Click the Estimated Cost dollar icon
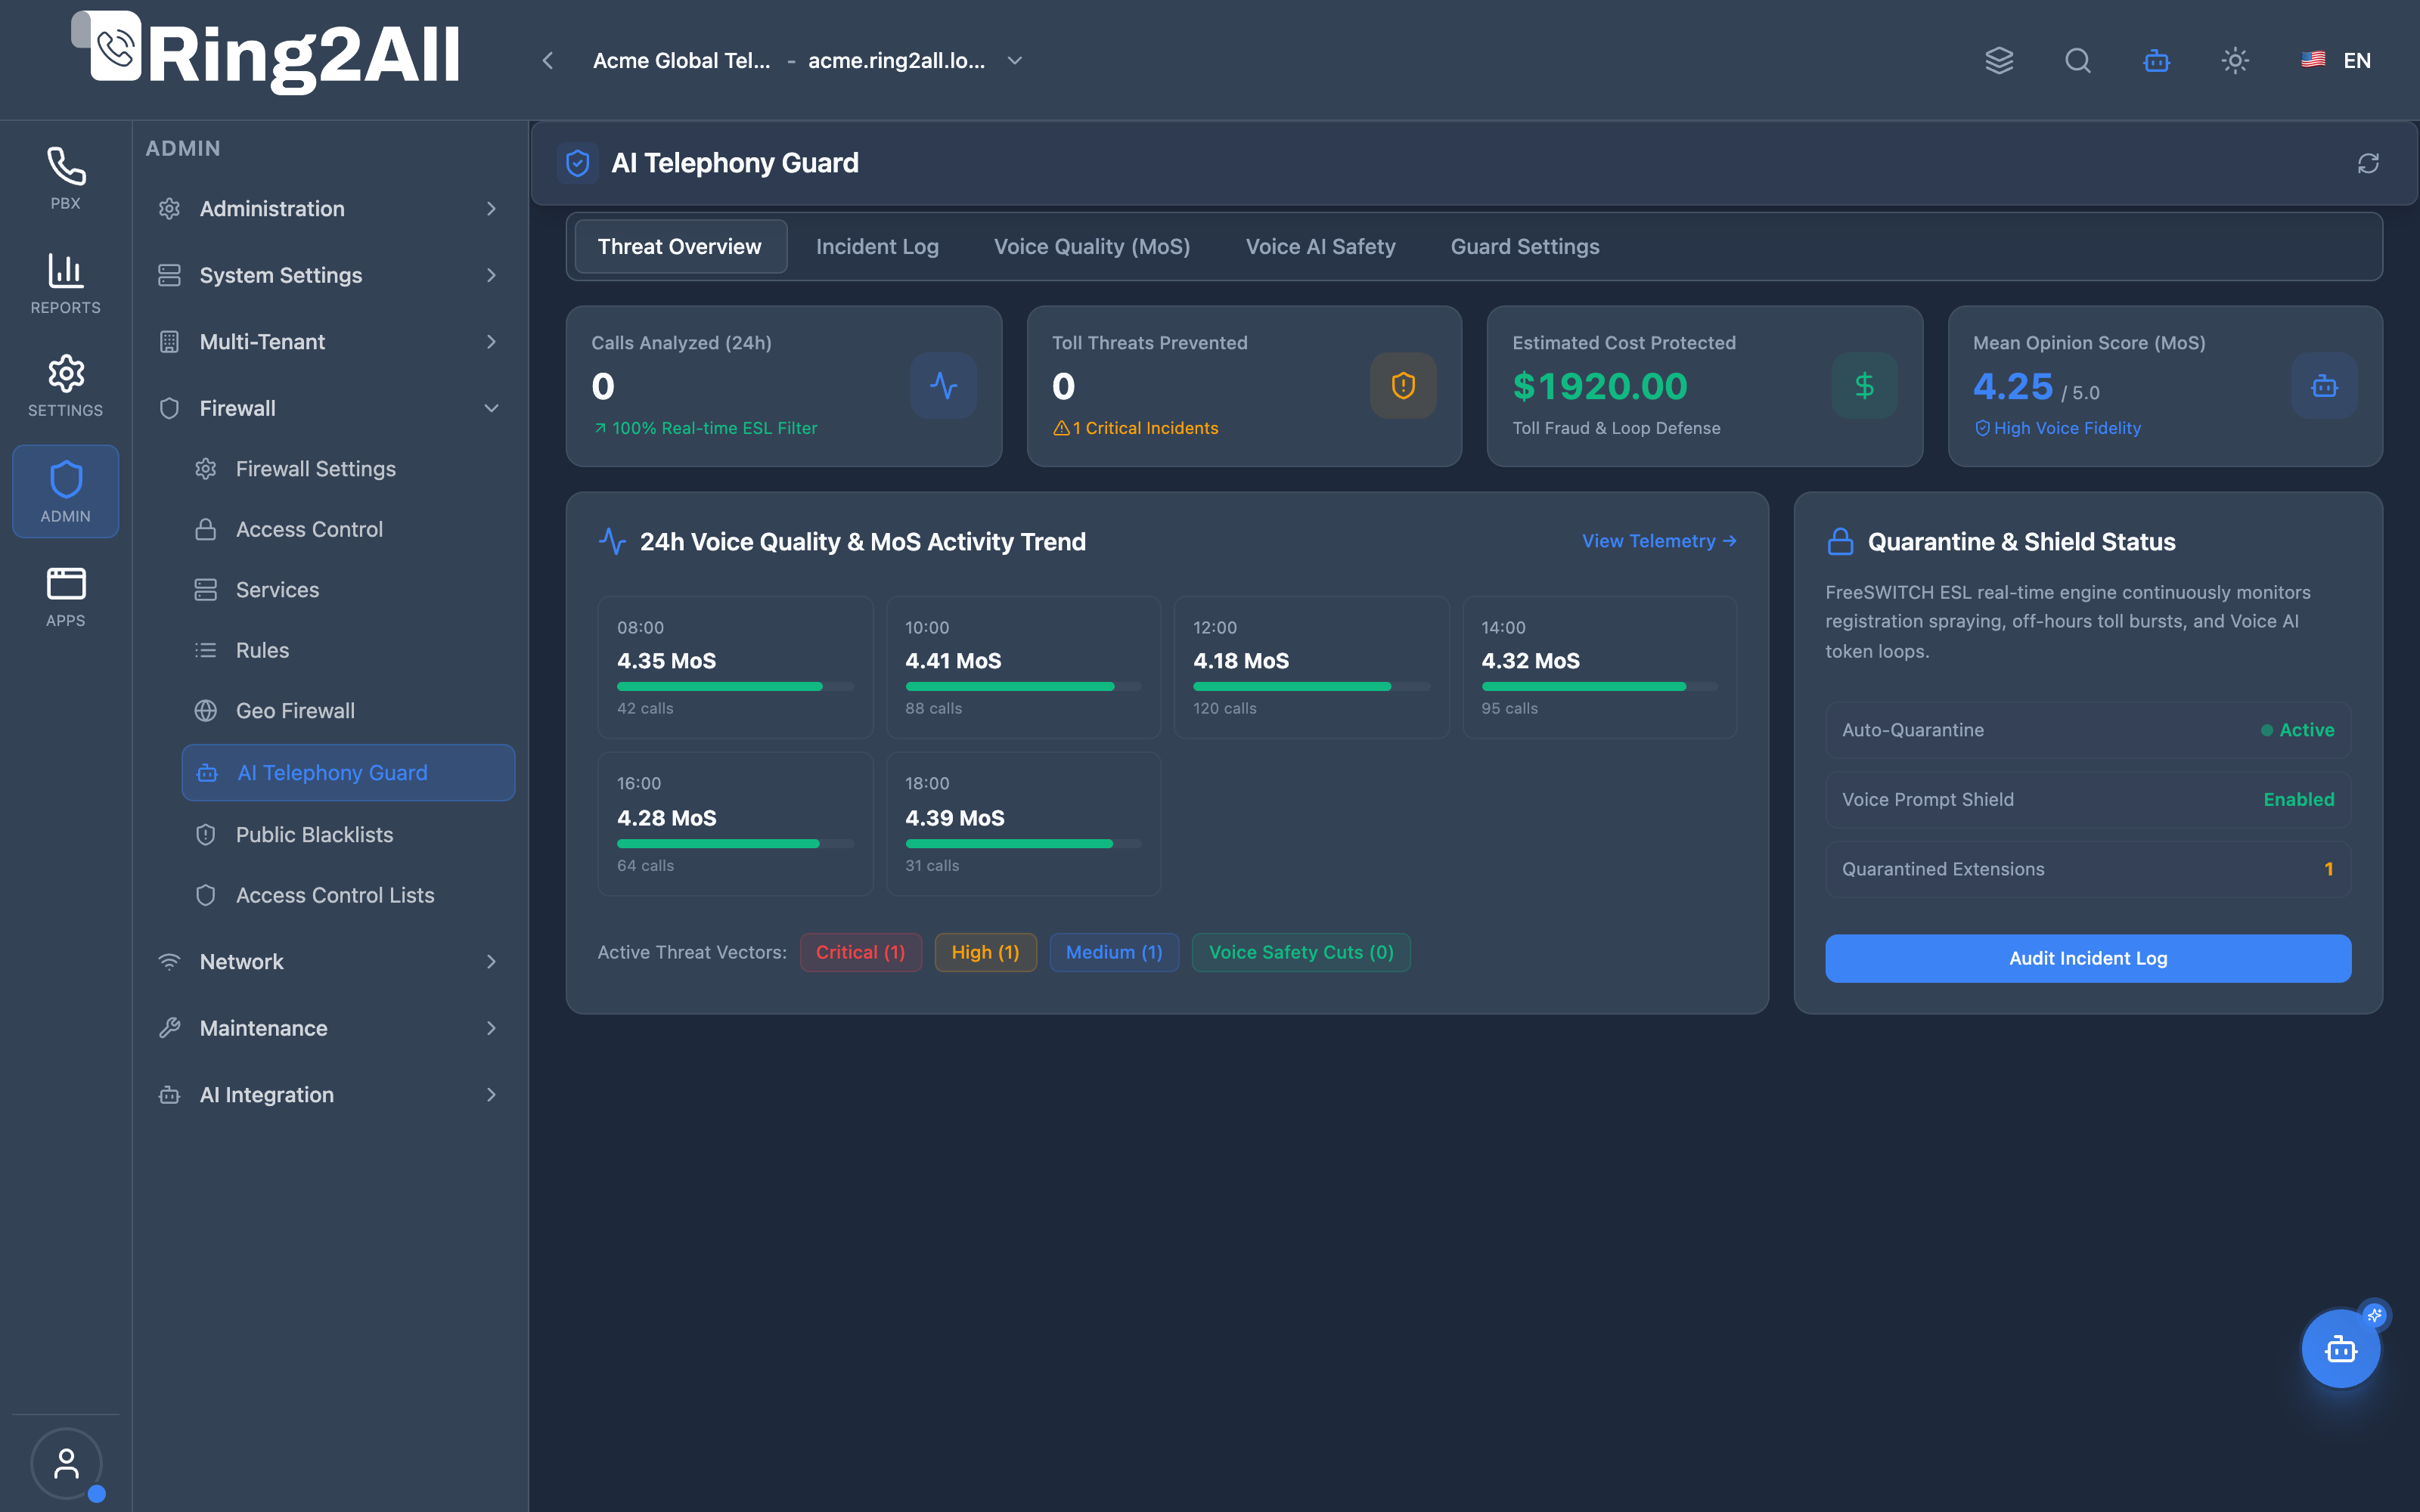This screenshot has width=2420, height=1512. coord(1864,386)
